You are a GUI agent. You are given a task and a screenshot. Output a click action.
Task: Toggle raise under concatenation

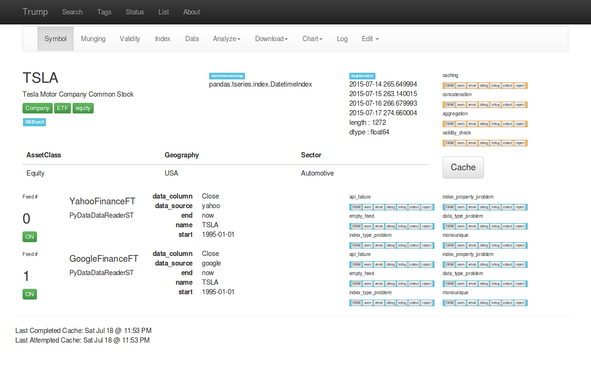450,105
